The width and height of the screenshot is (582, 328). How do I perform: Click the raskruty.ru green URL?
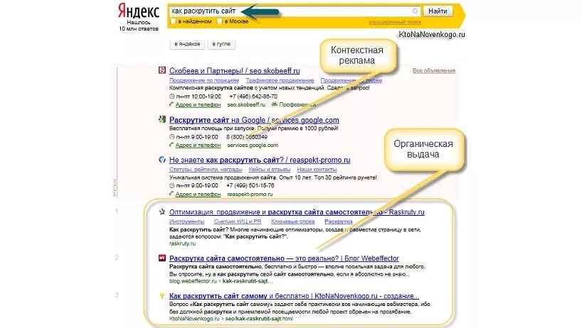[x=182, y=244]
